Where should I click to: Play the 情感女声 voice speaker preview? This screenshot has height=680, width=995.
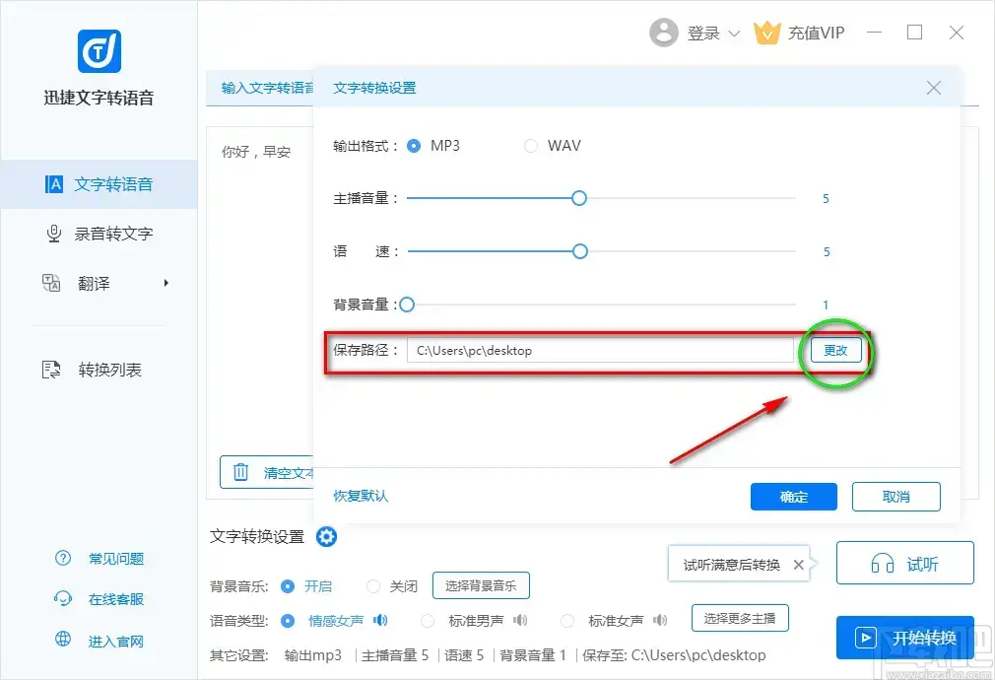(379, 621)
